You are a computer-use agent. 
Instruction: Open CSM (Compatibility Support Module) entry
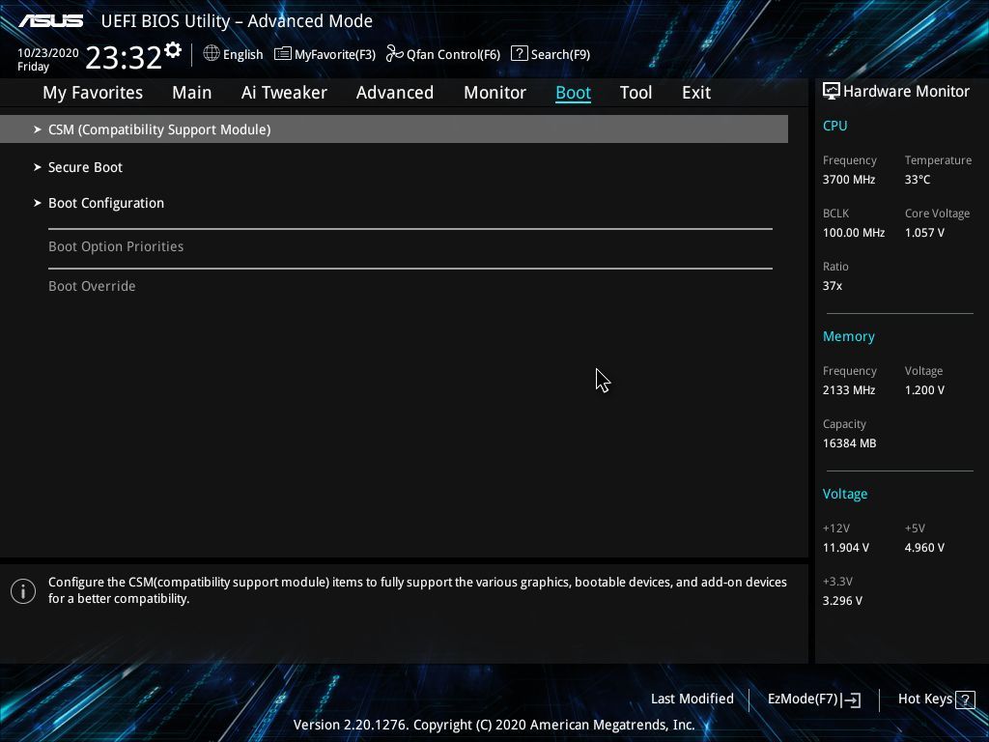[394, 128]
